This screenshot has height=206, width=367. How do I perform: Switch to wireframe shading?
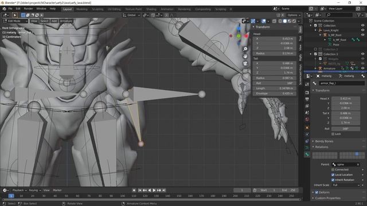point(280,21)
